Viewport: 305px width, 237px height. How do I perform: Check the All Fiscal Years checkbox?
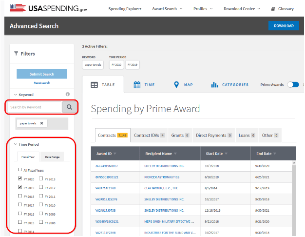(x=20, y=169)
